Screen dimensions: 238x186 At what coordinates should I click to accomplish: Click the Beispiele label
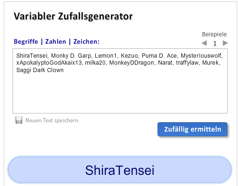pyautogui.click(x=214, y=34)
